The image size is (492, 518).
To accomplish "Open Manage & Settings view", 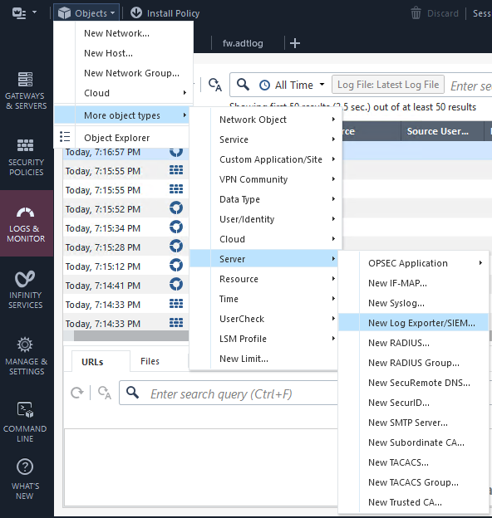I will tap(26, 357).
